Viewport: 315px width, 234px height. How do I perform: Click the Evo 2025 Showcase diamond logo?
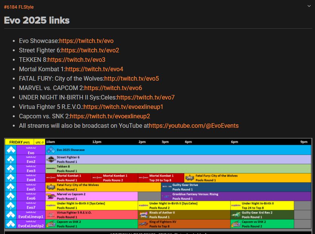click(x=51, y=150)
